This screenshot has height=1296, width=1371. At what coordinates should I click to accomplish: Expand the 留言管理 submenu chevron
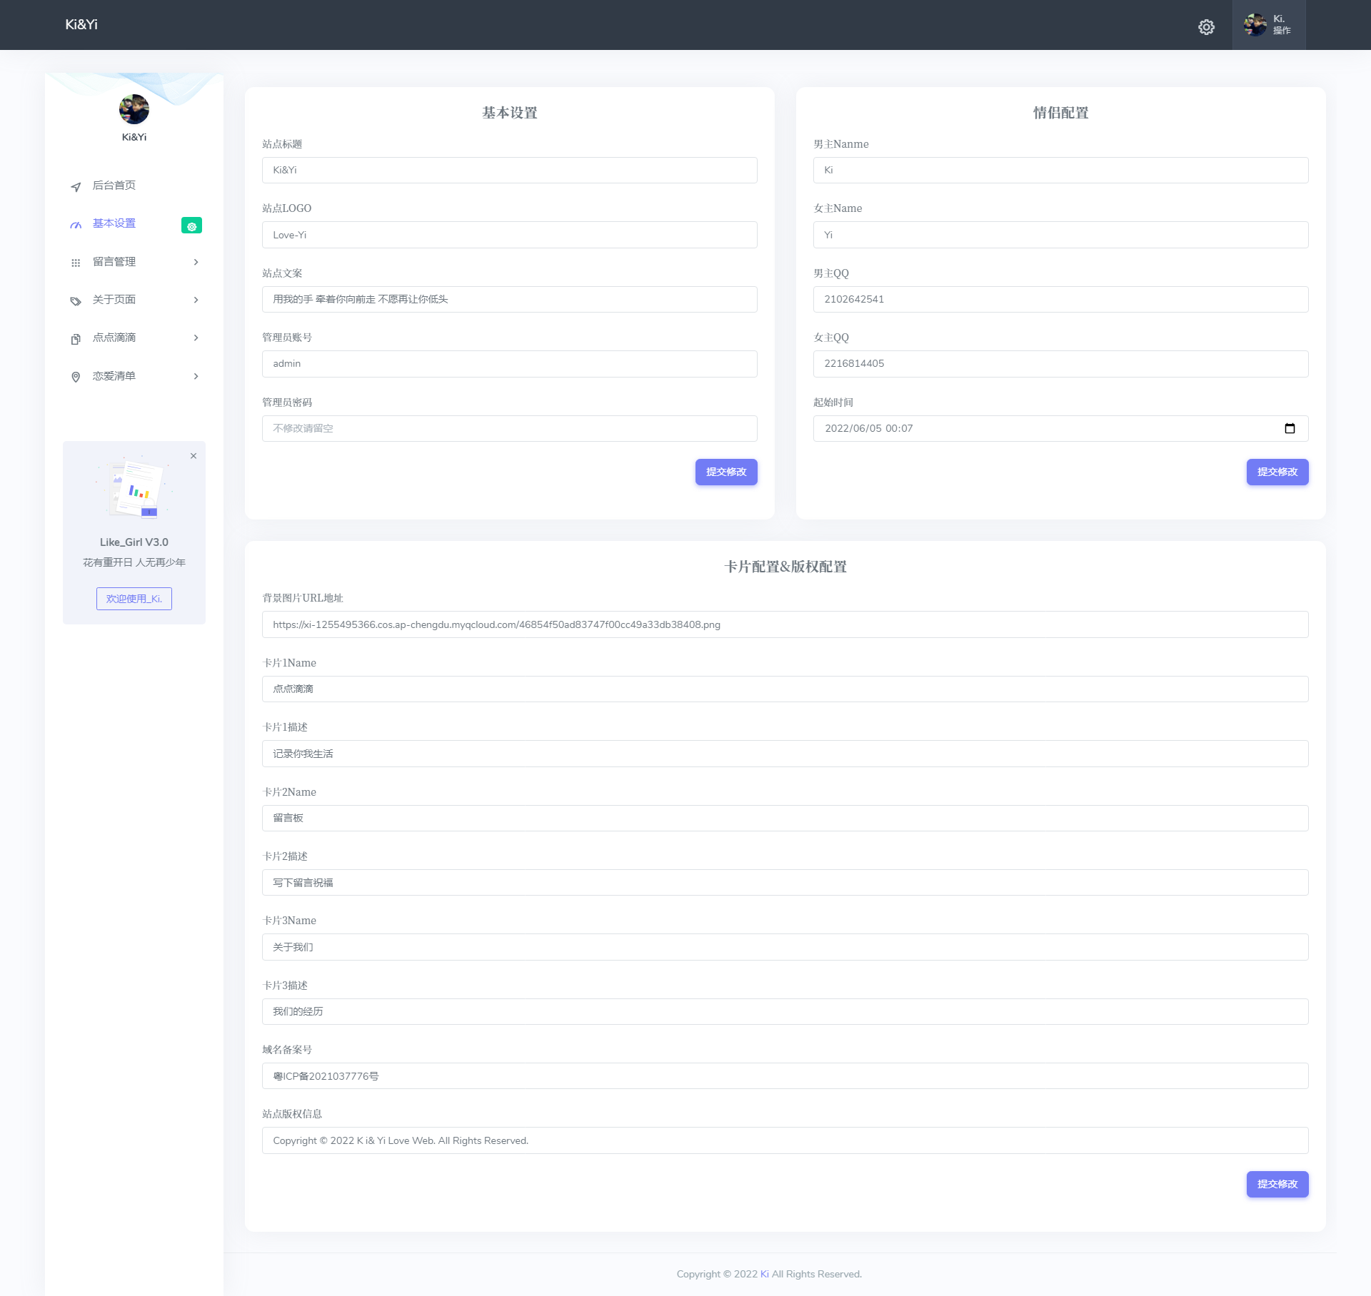tap(196, 262)
